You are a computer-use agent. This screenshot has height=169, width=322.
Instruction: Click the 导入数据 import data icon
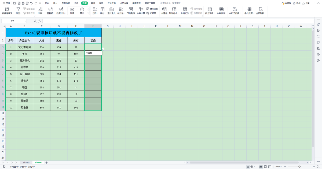(x=249, y=9)
